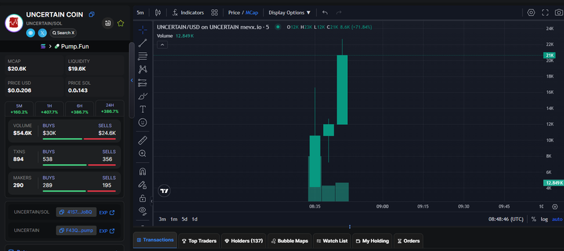
Task: Set chart range to 5d
Action: point(185,219)
